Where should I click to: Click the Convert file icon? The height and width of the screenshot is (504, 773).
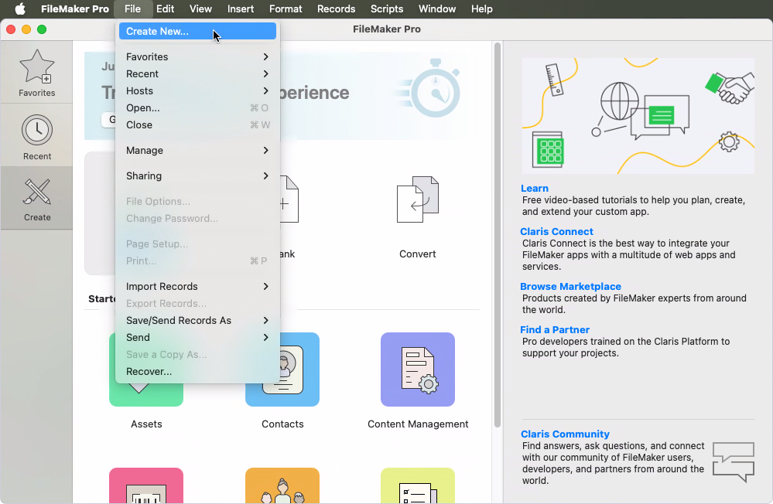tap(417, 199)
